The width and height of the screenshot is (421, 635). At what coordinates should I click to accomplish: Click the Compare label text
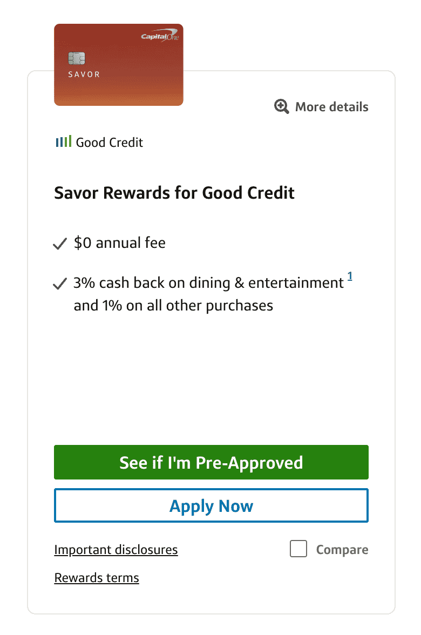[x=342, y=550]
